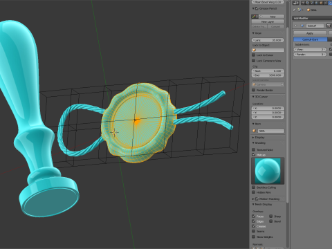The width and height of the screenshot is (332, 249).
Task: Click the SEAL object name in Properties breadcrumb
Action: [x=314, y=10]
